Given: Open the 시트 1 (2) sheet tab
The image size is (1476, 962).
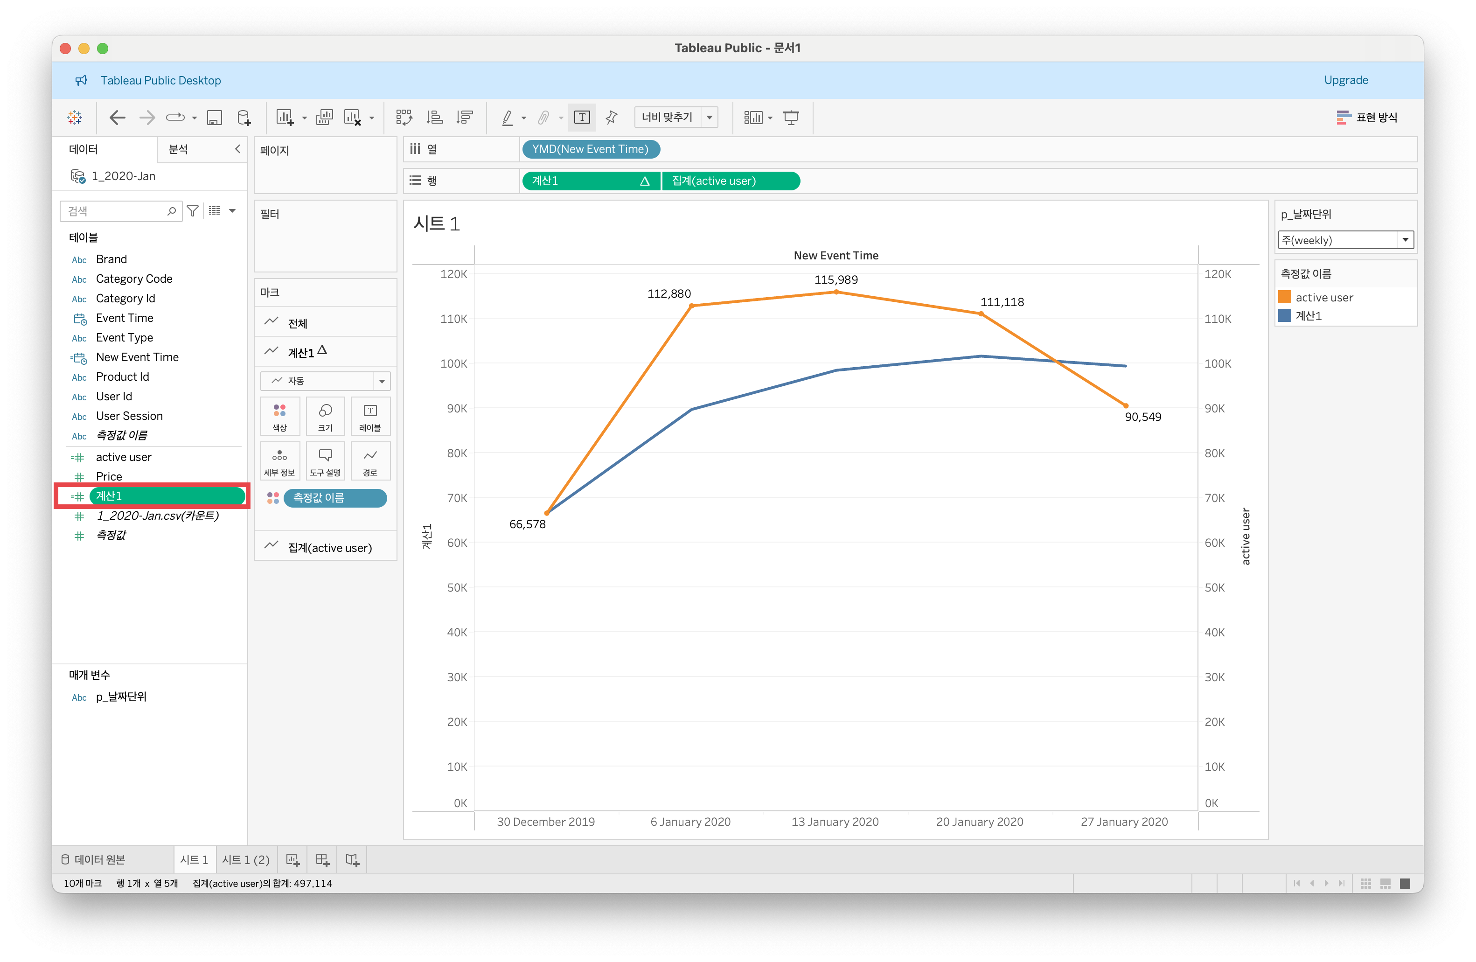Looking at the screenshot, I should pyautogui.click(x=245, y=860).
